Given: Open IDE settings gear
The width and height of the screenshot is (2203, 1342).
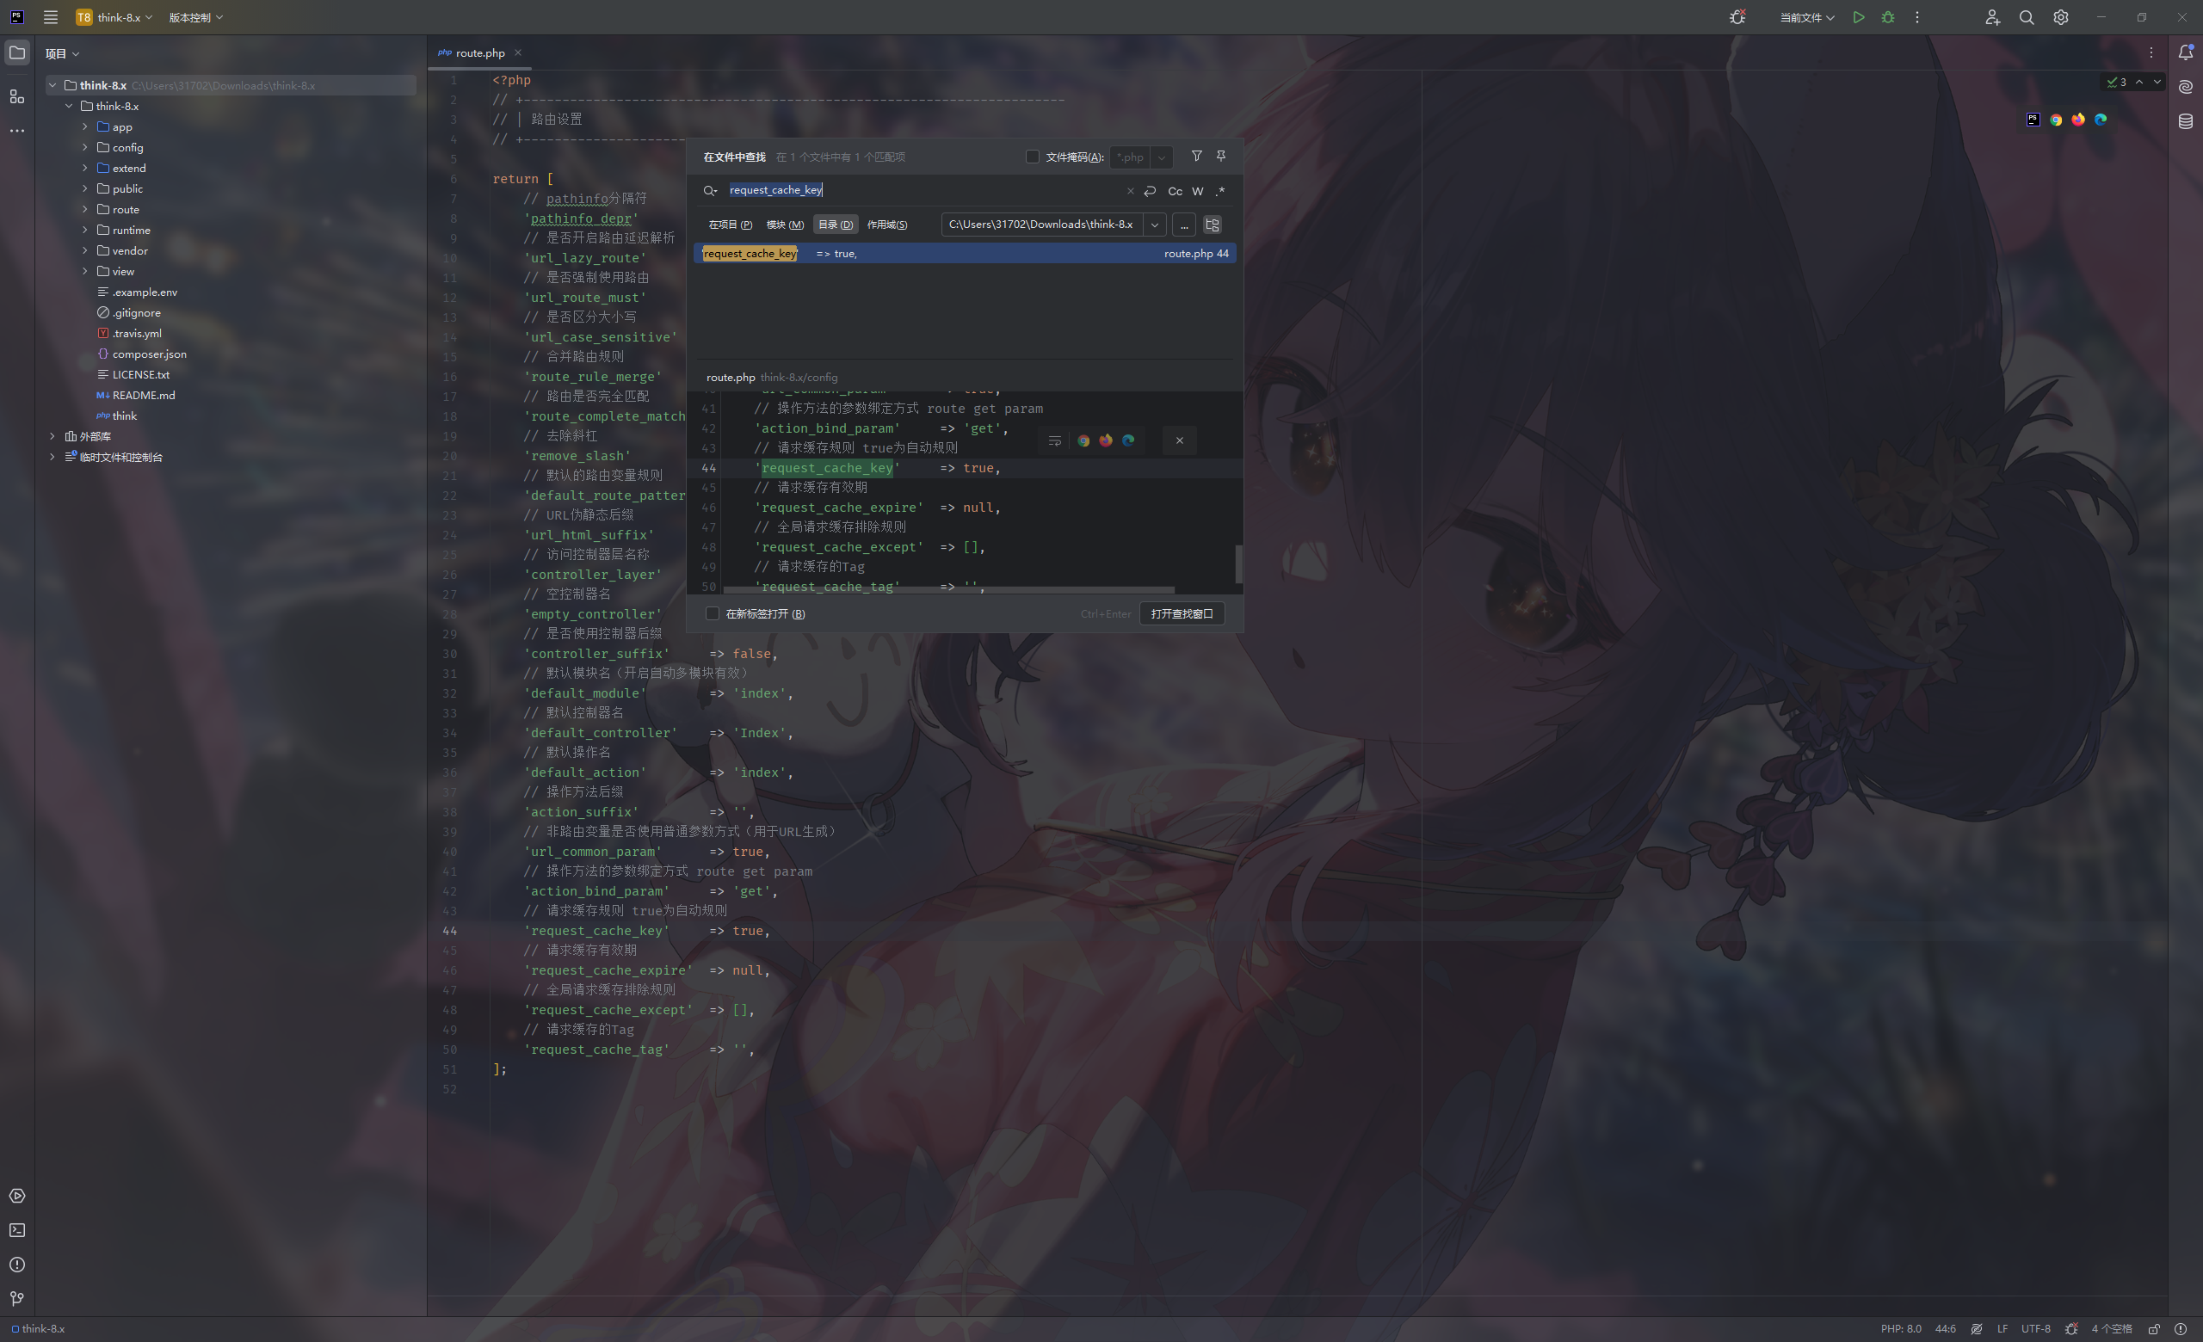Looking at the screenshot, I should click(2061, 17).
